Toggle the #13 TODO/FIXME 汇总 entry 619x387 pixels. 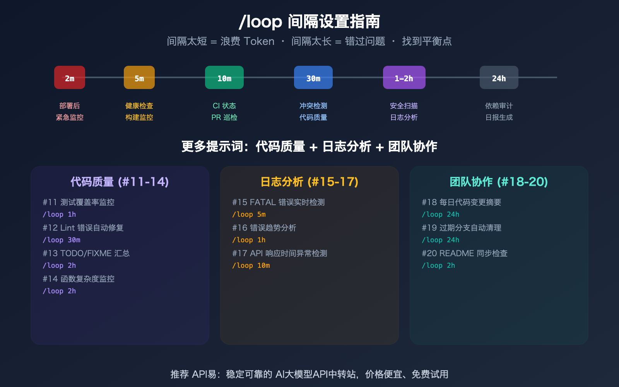tap(86, 253)
